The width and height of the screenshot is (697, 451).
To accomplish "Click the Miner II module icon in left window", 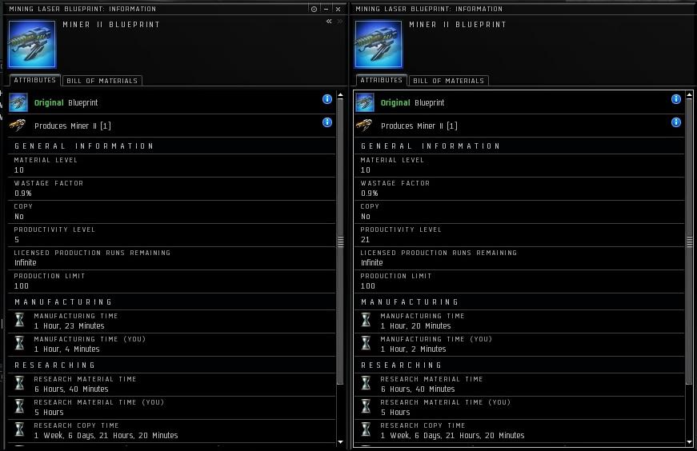I will (x=18, y=126).
